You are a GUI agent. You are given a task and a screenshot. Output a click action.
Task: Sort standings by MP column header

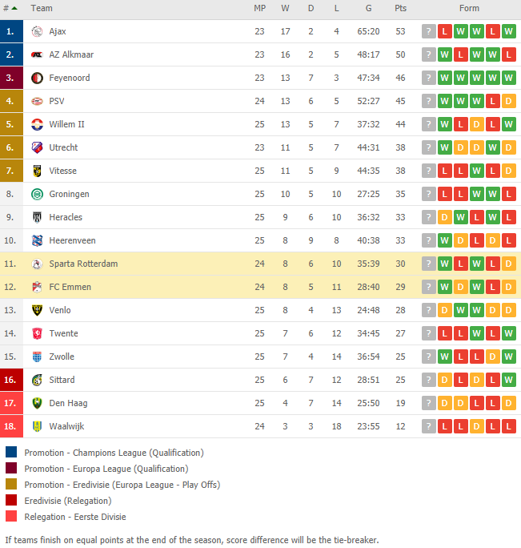pyautogui.click(x=260, y=8)
